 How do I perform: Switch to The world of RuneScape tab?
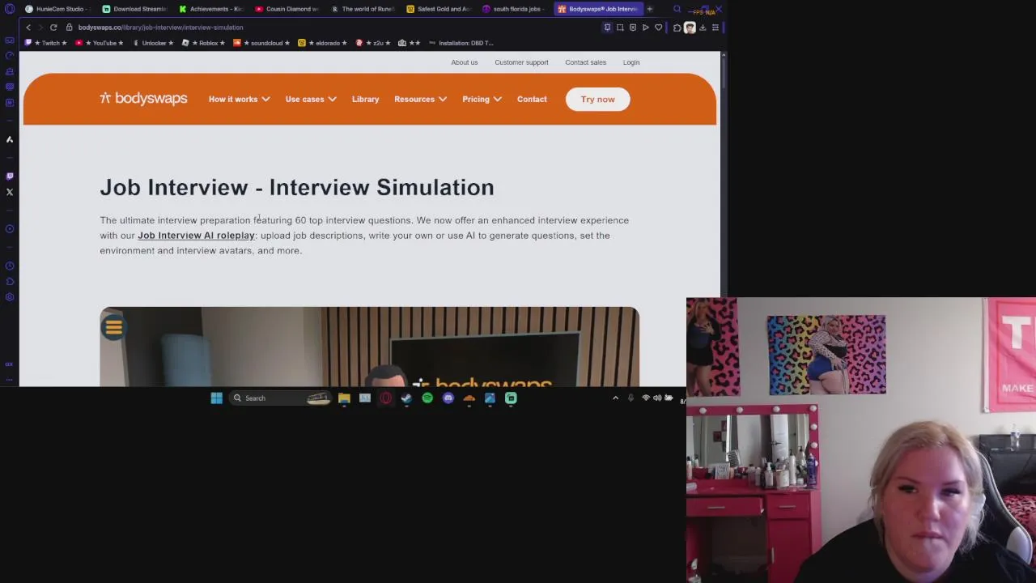coord(363,9)
